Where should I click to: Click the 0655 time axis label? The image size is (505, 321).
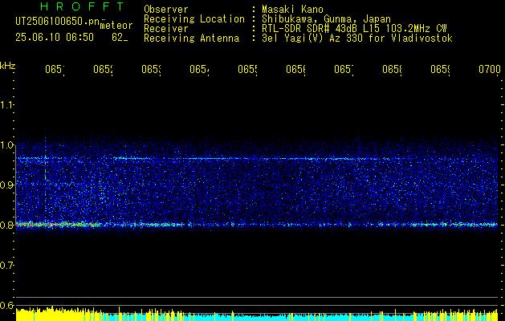(x=247, y=69)
